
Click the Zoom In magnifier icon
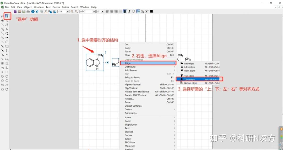pyautogui.click(x=72, y=11)
